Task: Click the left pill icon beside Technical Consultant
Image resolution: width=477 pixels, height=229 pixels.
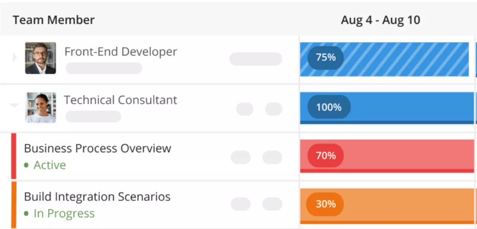Action: click(245, 108)
